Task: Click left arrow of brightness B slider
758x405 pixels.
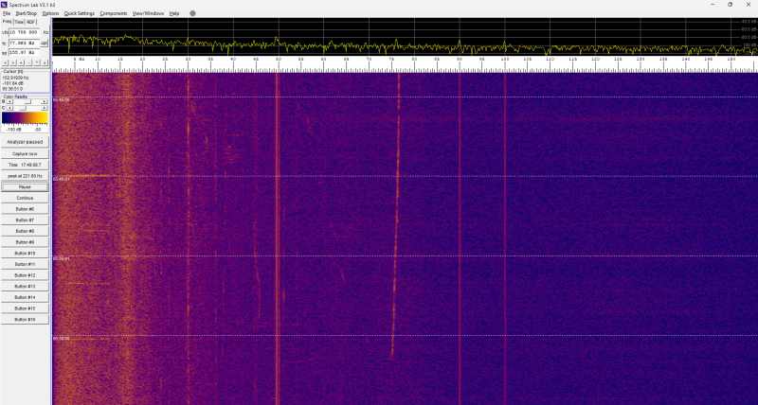Action: 9,101
